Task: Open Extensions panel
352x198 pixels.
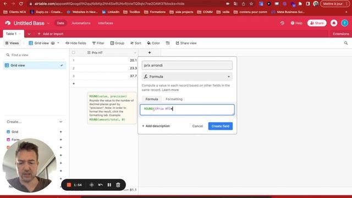Action: pos(341,34)
